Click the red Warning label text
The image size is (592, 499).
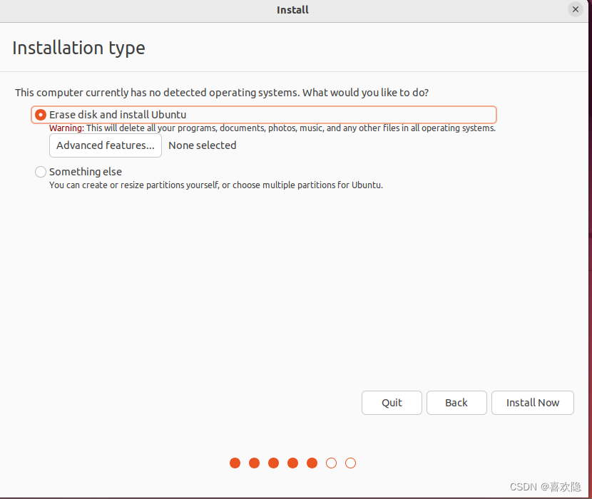click(66, 128)
